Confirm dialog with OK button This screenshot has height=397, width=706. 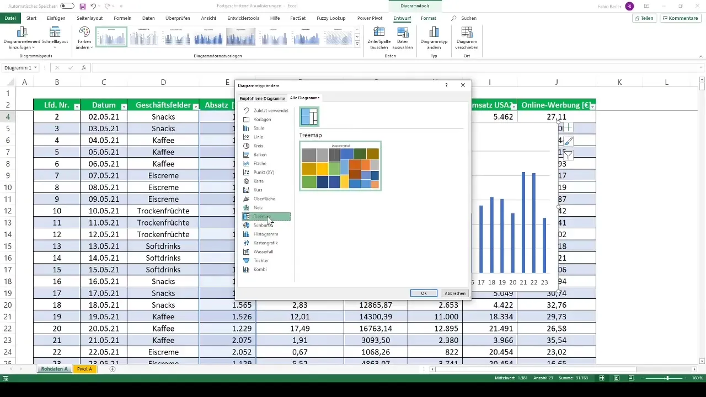click(x=424, y=293)
